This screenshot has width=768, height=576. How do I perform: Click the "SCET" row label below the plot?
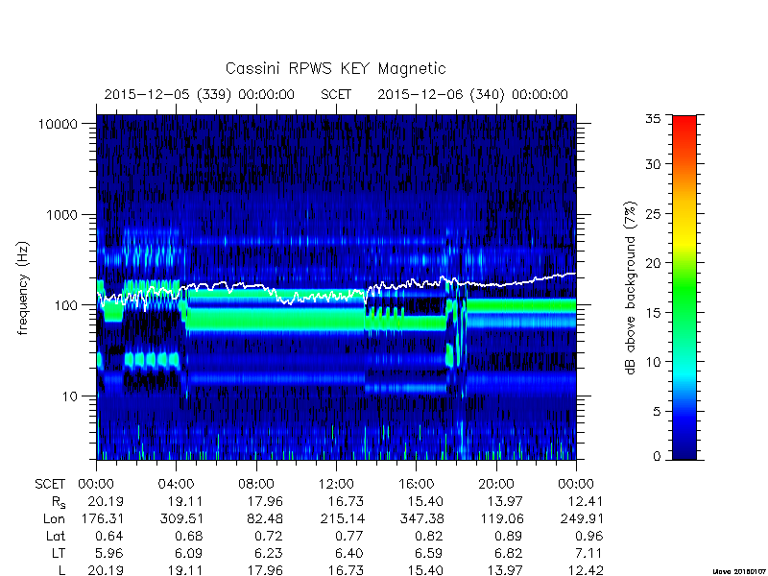point(50,484)
